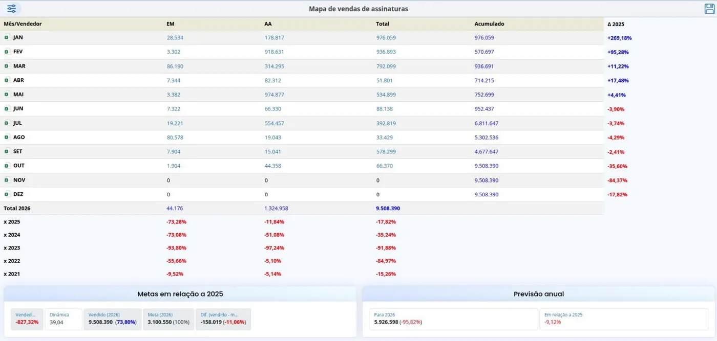Click the Em relação a 2025 forecast card
This screenshot has height=341, width=717.
624,319
